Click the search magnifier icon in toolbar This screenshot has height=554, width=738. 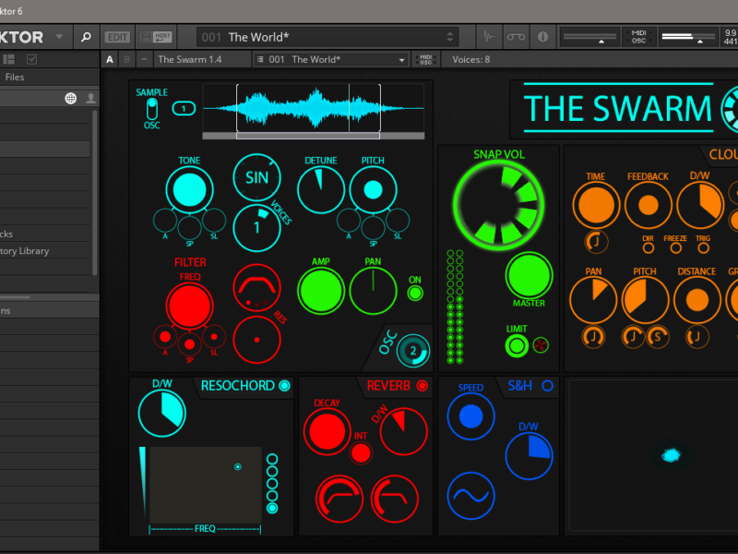(x=86, y=37)
